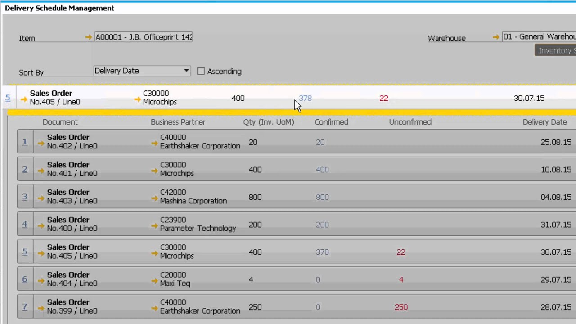Click the Inventory button under Warehouse

tap(556, 50)
